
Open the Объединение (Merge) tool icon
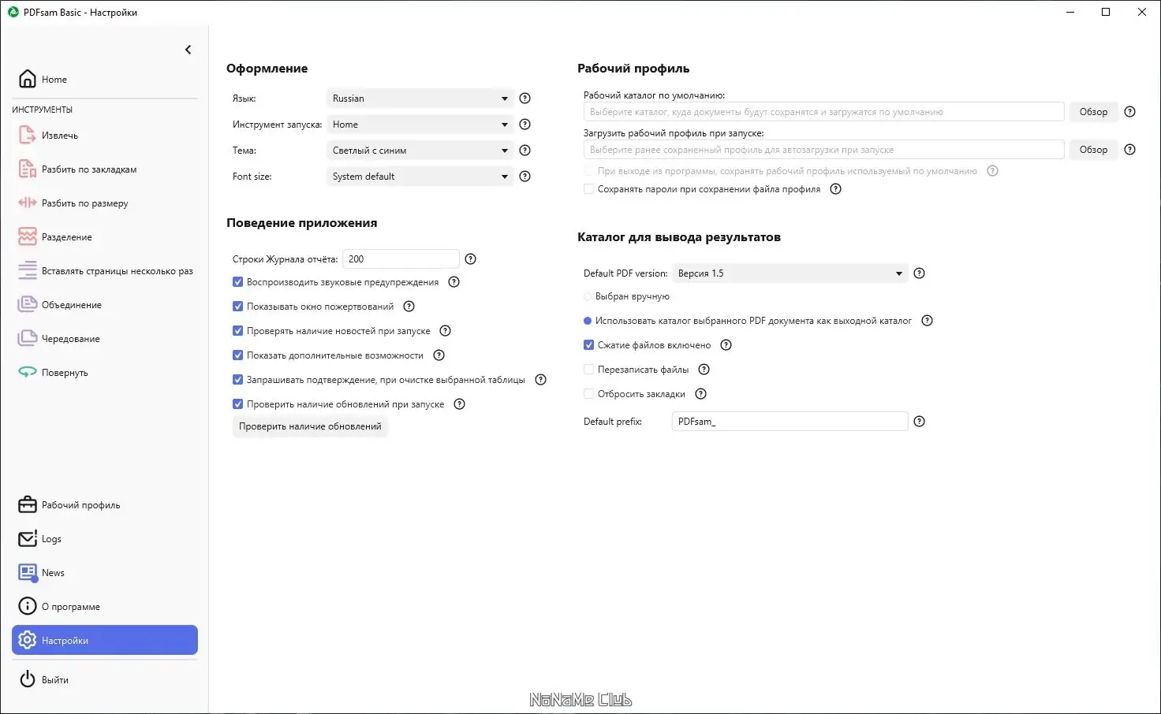[x=28, y=304]
